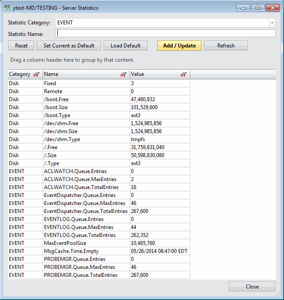Click the Statistic Name input field
284x300 pixels.
coord(165,33)
